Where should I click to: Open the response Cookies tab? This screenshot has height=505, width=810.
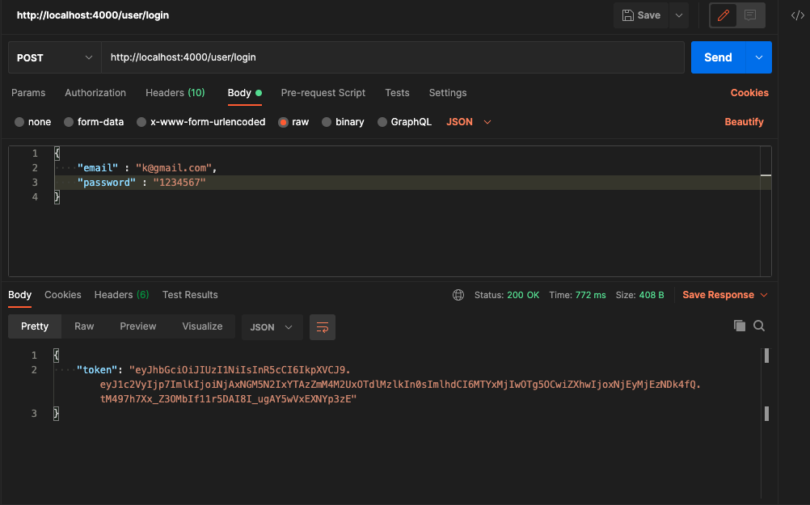pyautogui.click(x=62, y=295)
